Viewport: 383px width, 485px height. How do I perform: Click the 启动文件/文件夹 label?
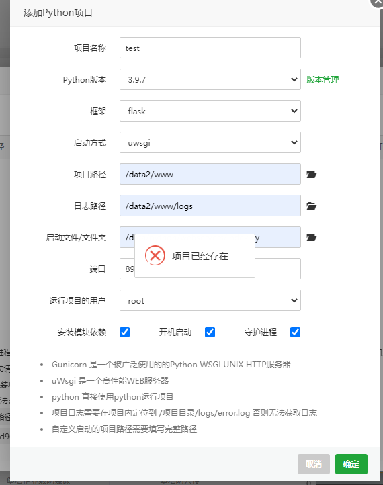76,238
